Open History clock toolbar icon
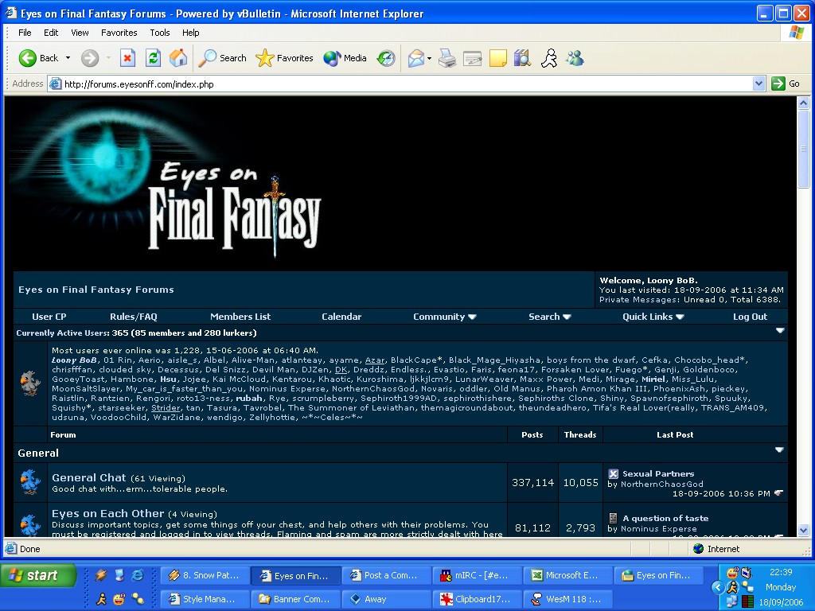 386,58
